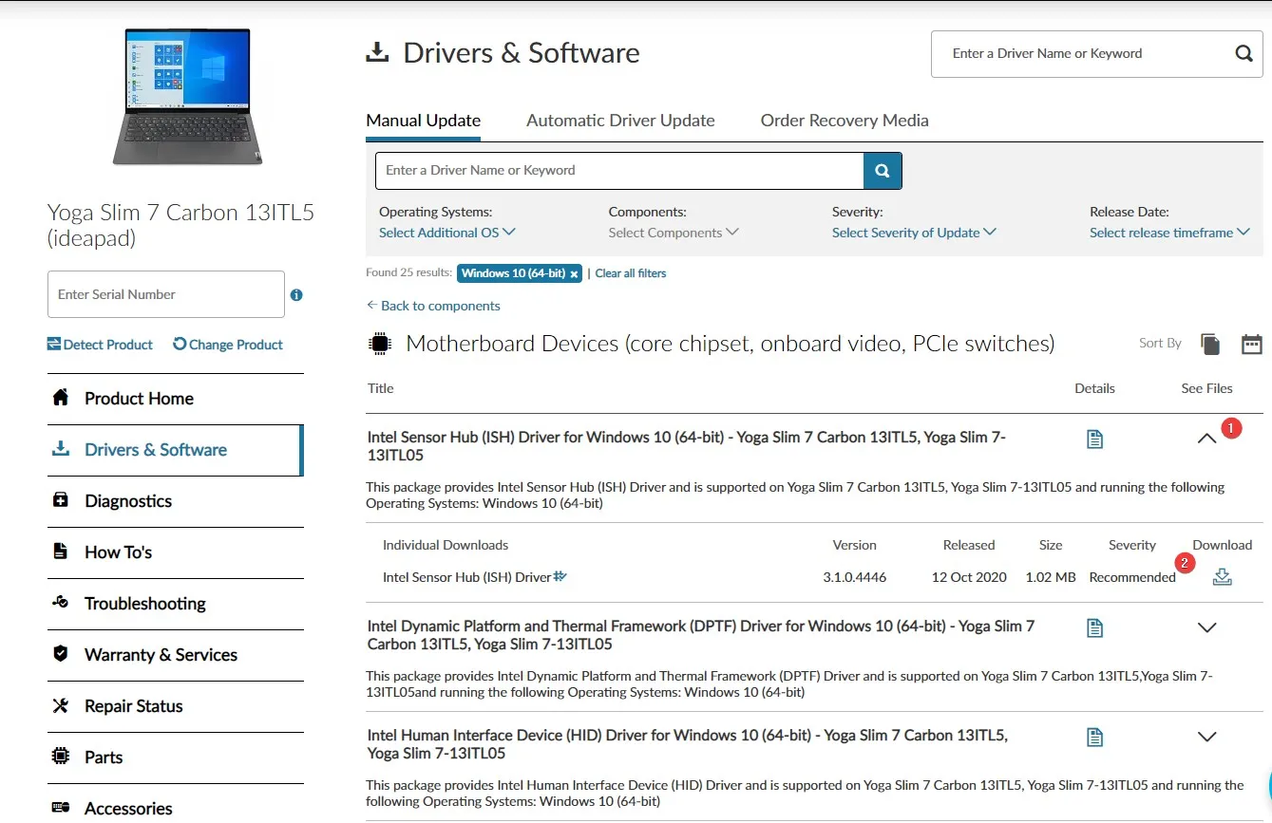Download the Intel Sensor Hub (ISH) Driver file
Viewport: 1272px width, 823px height.
[x=1222, y=576]
